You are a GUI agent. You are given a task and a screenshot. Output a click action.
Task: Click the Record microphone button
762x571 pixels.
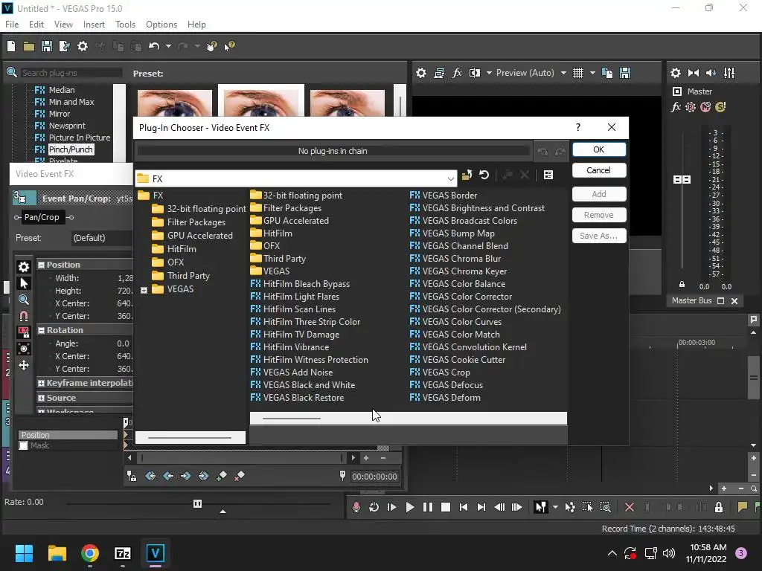[x=356, y=507]
